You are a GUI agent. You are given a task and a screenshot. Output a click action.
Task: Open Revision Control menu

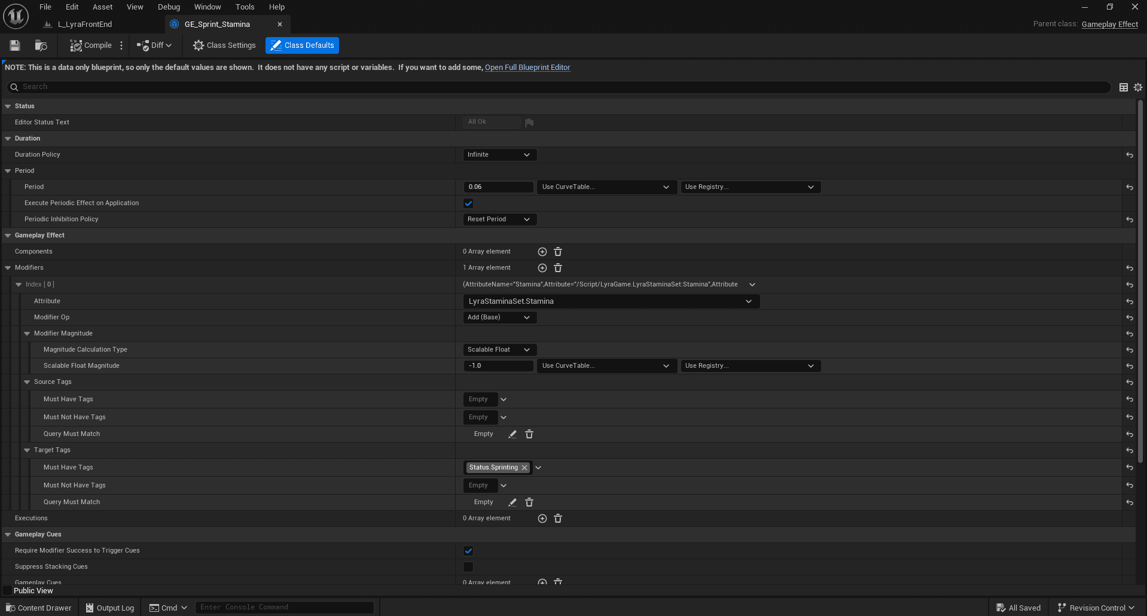pyautogui.click(x=1096, y=608)
